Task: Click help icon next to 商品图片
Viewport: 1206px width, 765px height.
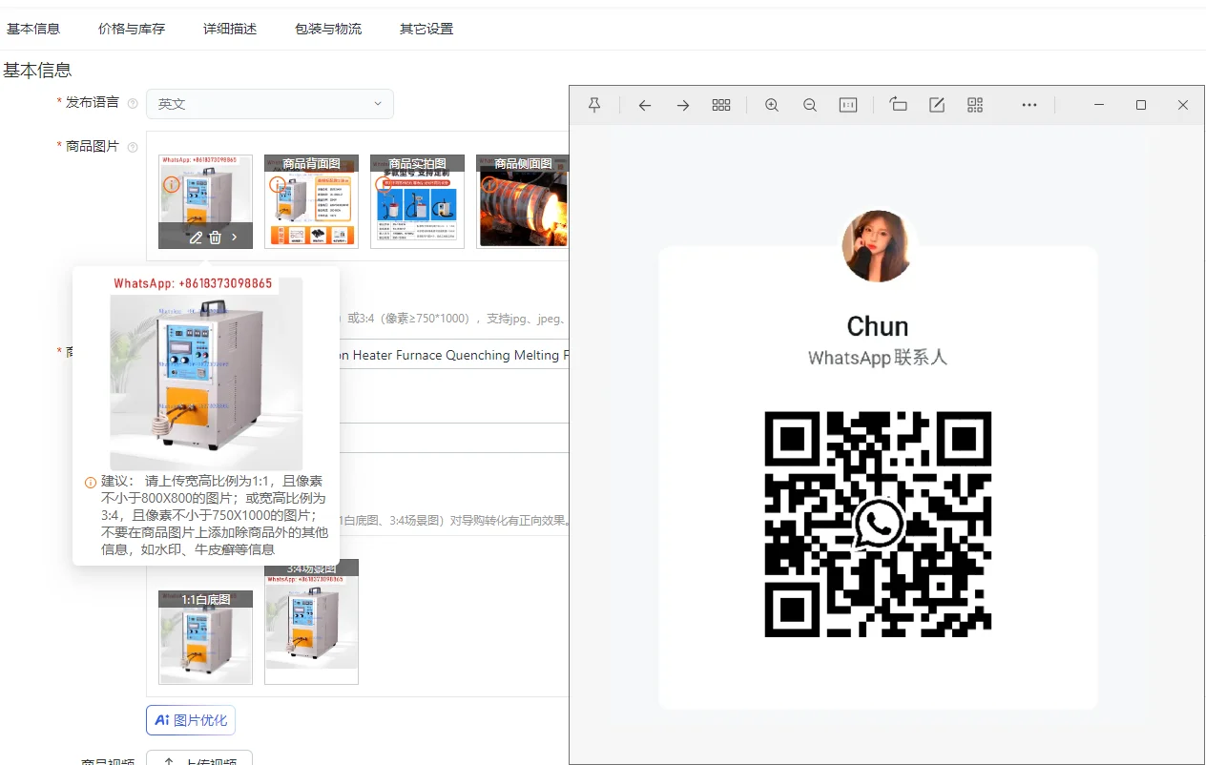Action: click(x=133, y=147)
